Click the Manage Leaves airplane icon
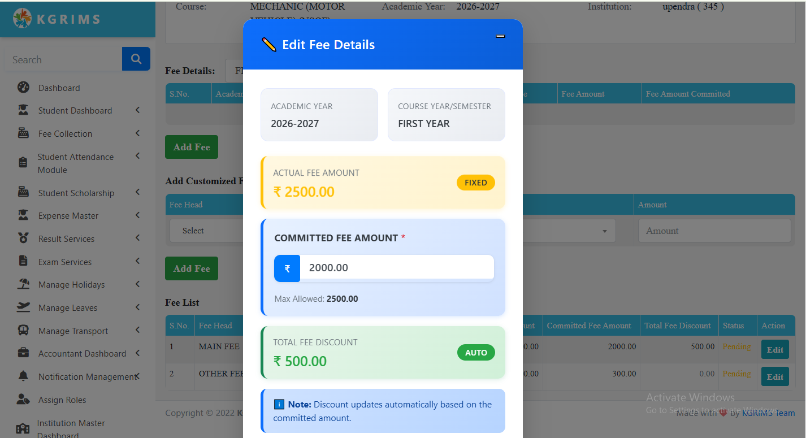Viewport: 806px width, 438px height. point(23,307)
